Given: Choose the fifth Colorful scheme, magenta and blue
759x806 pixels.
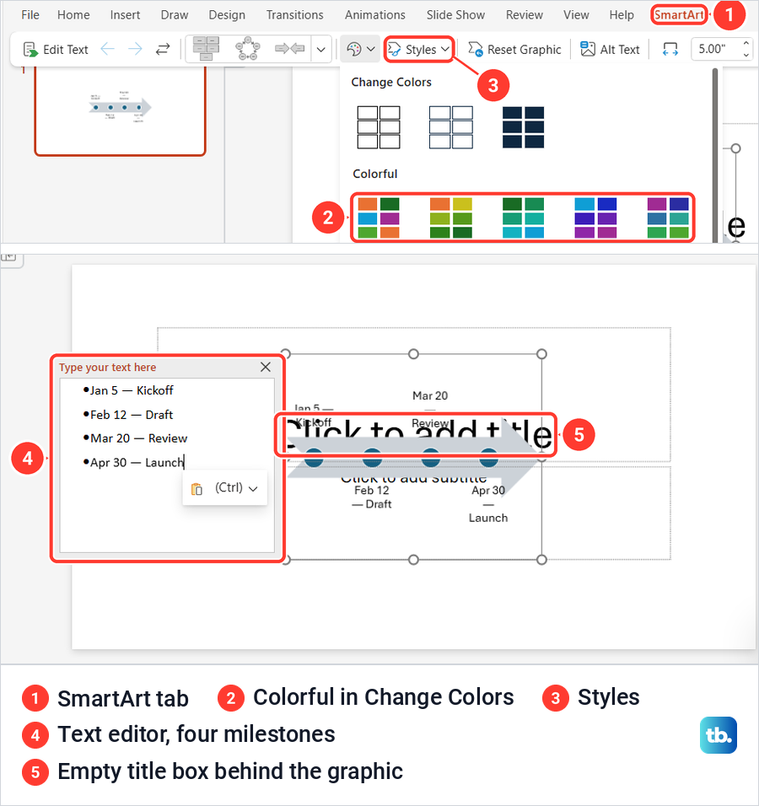Looking at the screenshot, I should point(668,218).
